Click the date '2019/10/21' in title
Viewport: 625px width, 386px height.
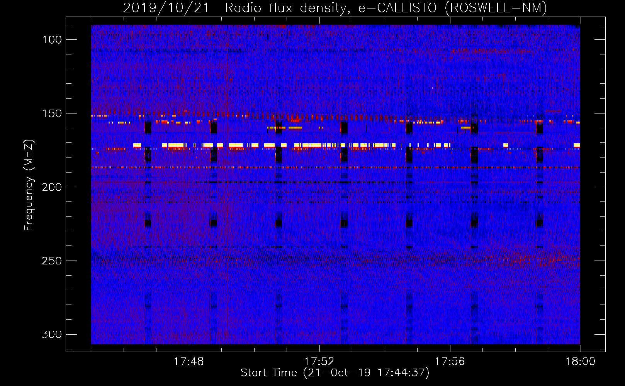point(166,8)
